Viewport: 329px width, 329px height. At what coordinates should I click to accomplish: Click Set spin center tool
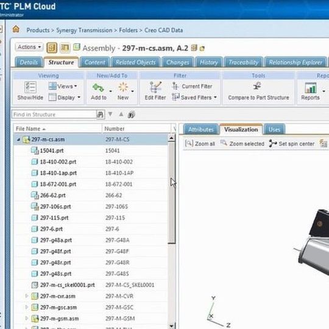[x=292, y=144]
